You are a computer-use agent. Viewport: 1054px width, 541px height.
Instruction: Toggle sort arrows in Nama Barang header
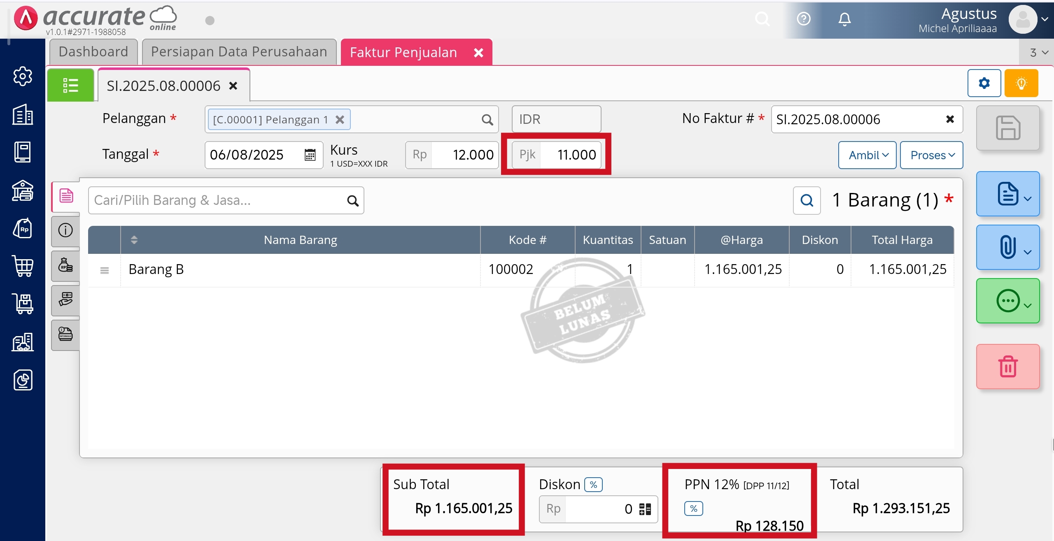point(134,240)
